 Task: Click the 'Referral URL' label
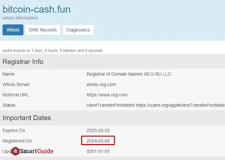click(x=15, y=95)
